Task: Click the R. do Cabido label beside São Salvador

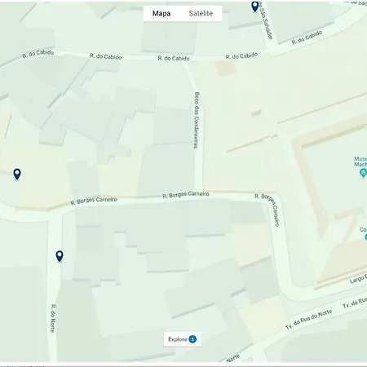Action: click(x=307, y=38)
